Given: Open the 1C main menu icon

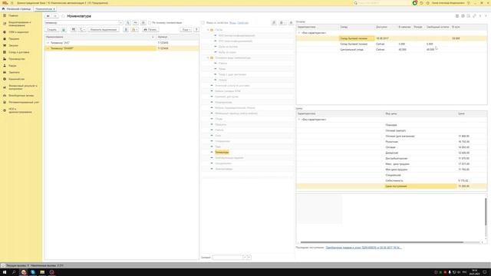Looking at the screenshot, I should coord(12,3).
